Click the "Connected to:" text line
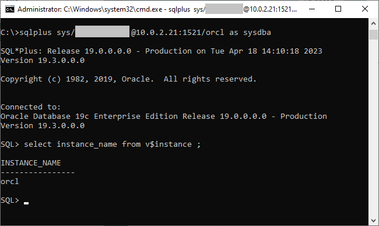This screenshot has width=379, height=226. pos(31,107)
